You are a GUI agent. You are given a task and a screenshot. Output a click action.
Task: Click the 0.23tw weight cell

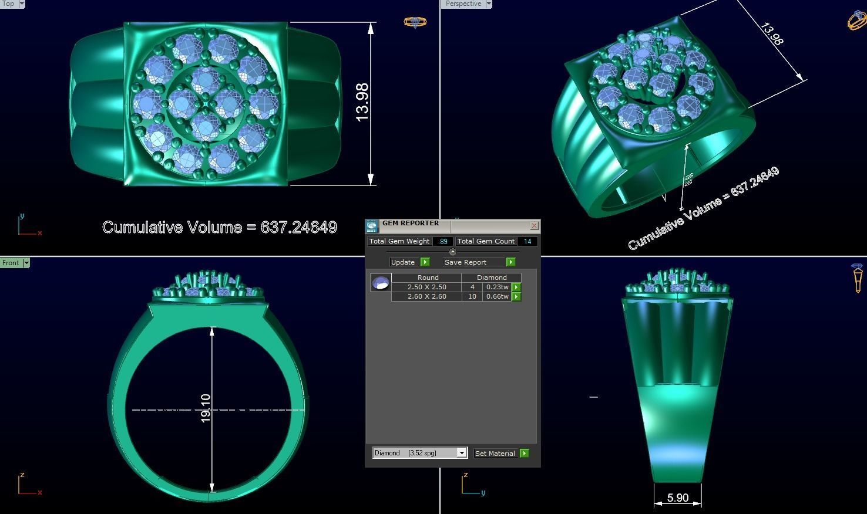(497, 288)
